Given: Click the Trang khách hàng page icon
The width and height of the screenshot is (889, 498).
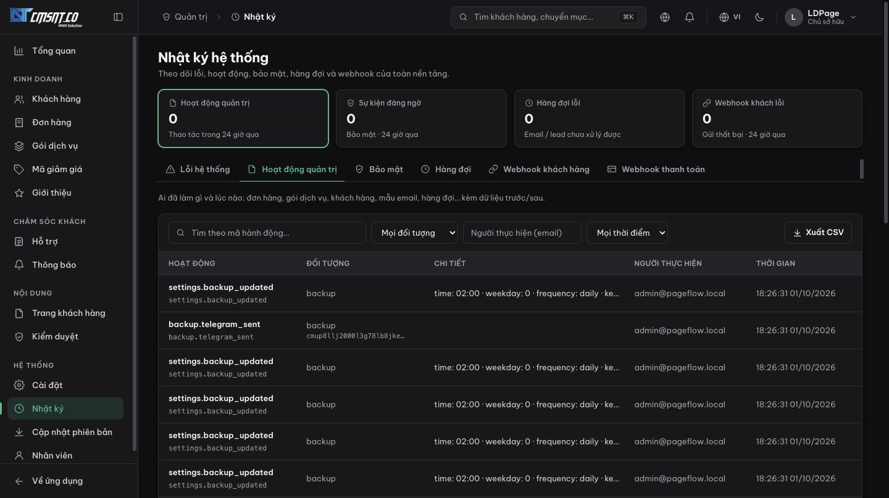Looking at the screenshot, I should click(19, 313).
